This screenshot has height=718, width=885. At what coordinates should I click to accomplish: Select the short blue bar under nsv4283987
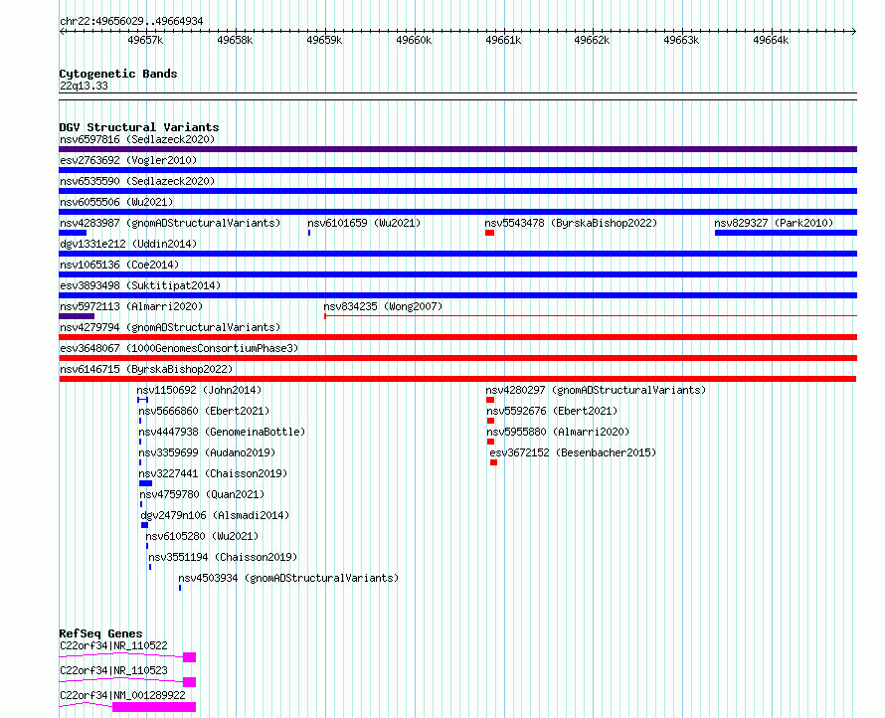click(x=73, y=233)
